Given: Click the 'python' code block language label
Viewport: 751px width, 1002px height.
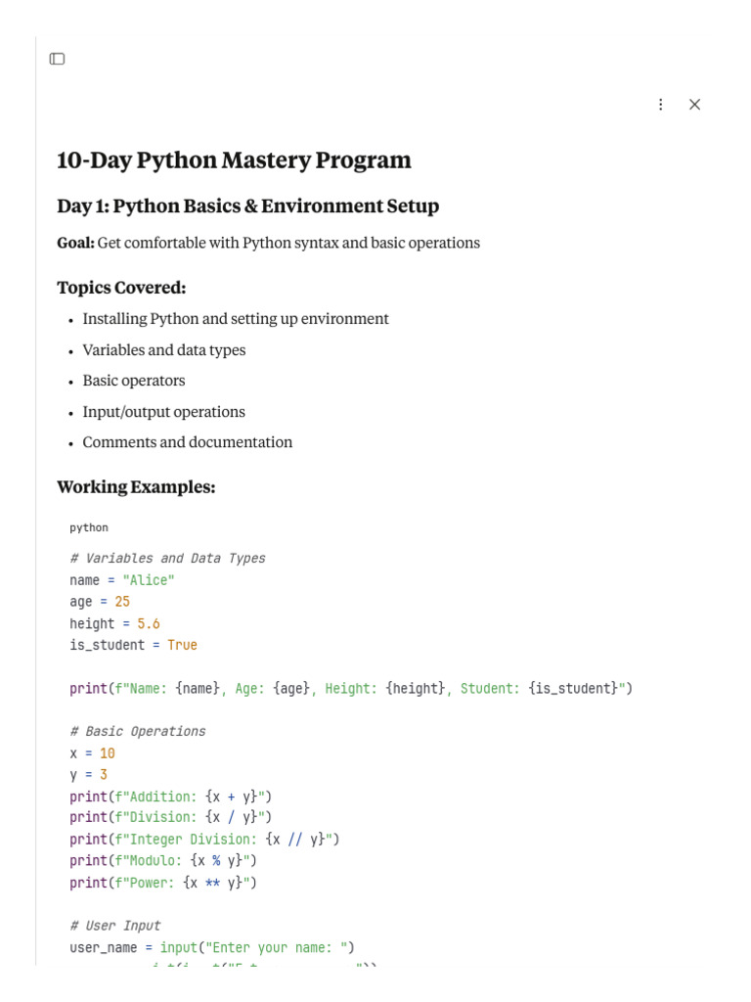Looking at the screenshot, I should [x=89, y=527].
